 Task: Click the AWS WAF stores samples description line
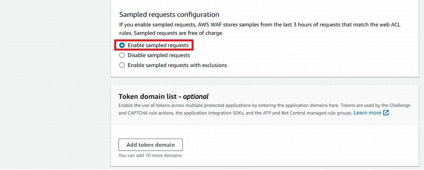pos(260,25)
